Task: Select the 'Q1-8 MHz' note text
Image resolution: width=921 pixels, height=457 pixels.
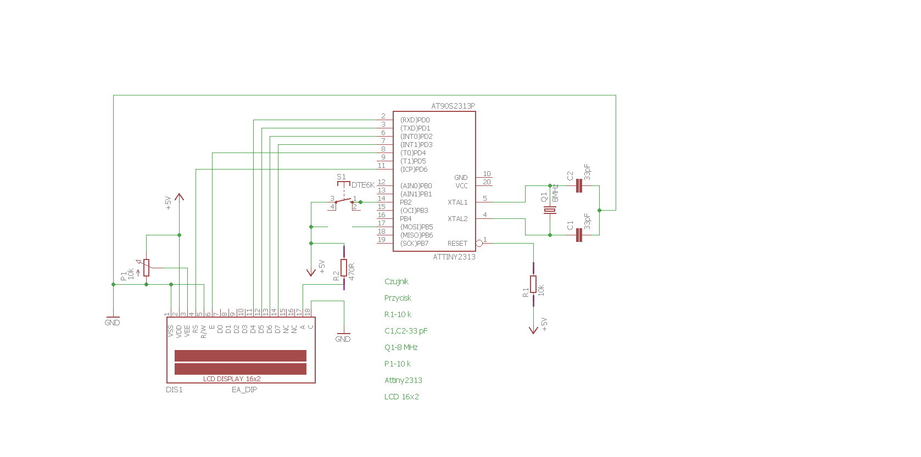Action: pyautogui.click(x=401, y=347)
